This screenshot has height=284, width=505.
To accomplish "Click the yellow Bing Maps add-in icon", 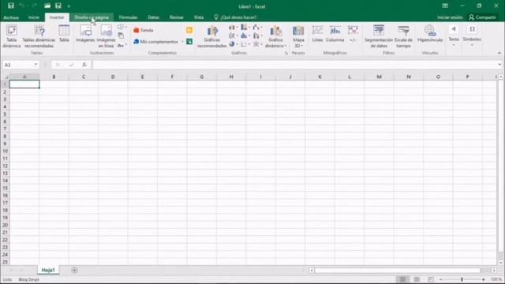I will point(189,30).
